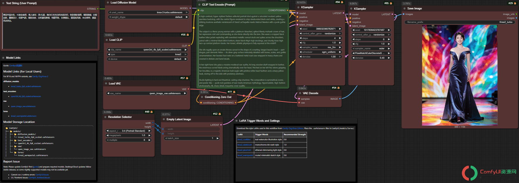Click the denoise 0.40 value slider
This screenshot has height=183, width=519.
(371, 58)
